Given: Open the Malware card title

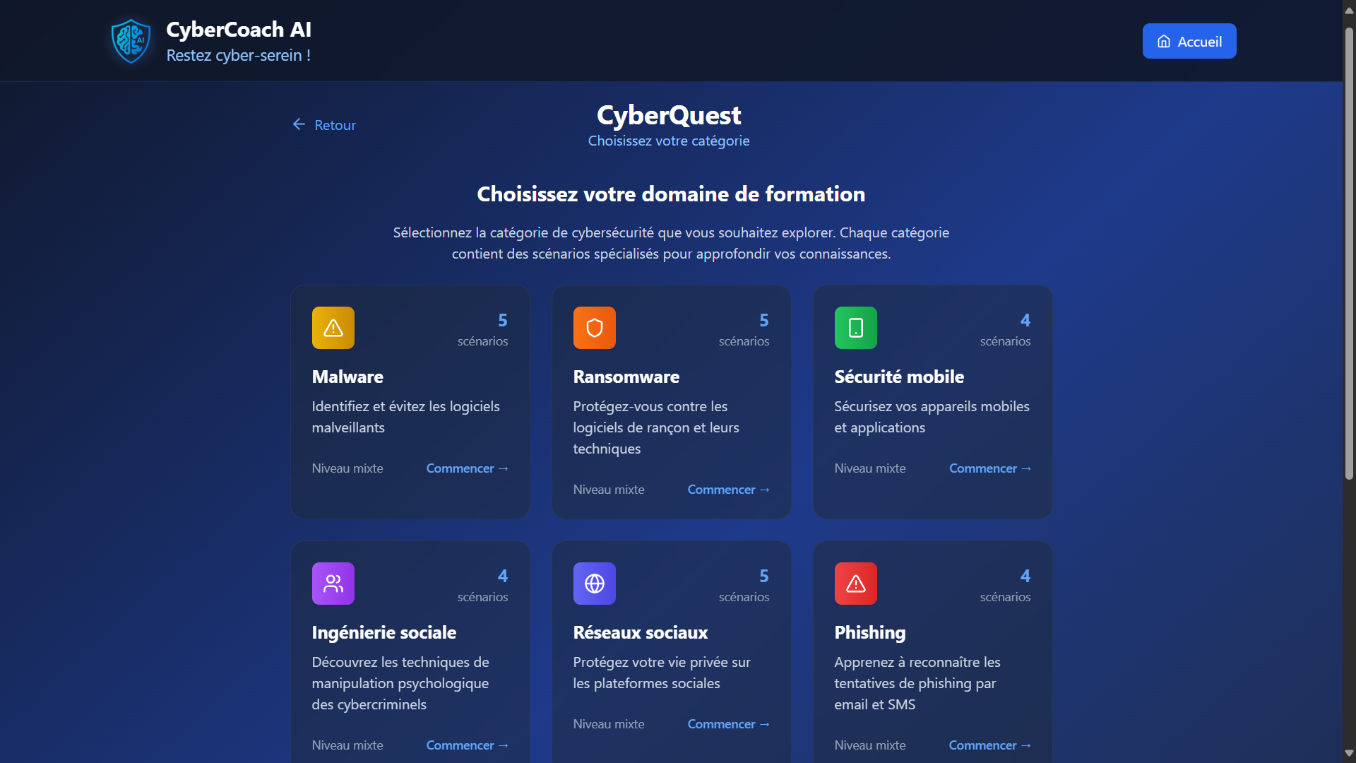Looking at the screenshot, I should tap(347, 377).
